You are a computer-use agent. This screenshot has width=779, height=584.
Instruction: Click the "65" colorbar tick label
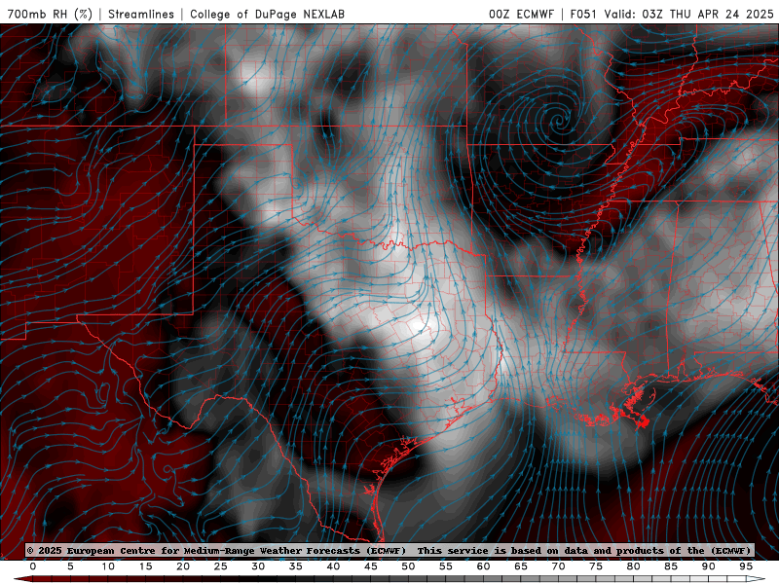tap(521, 566)
